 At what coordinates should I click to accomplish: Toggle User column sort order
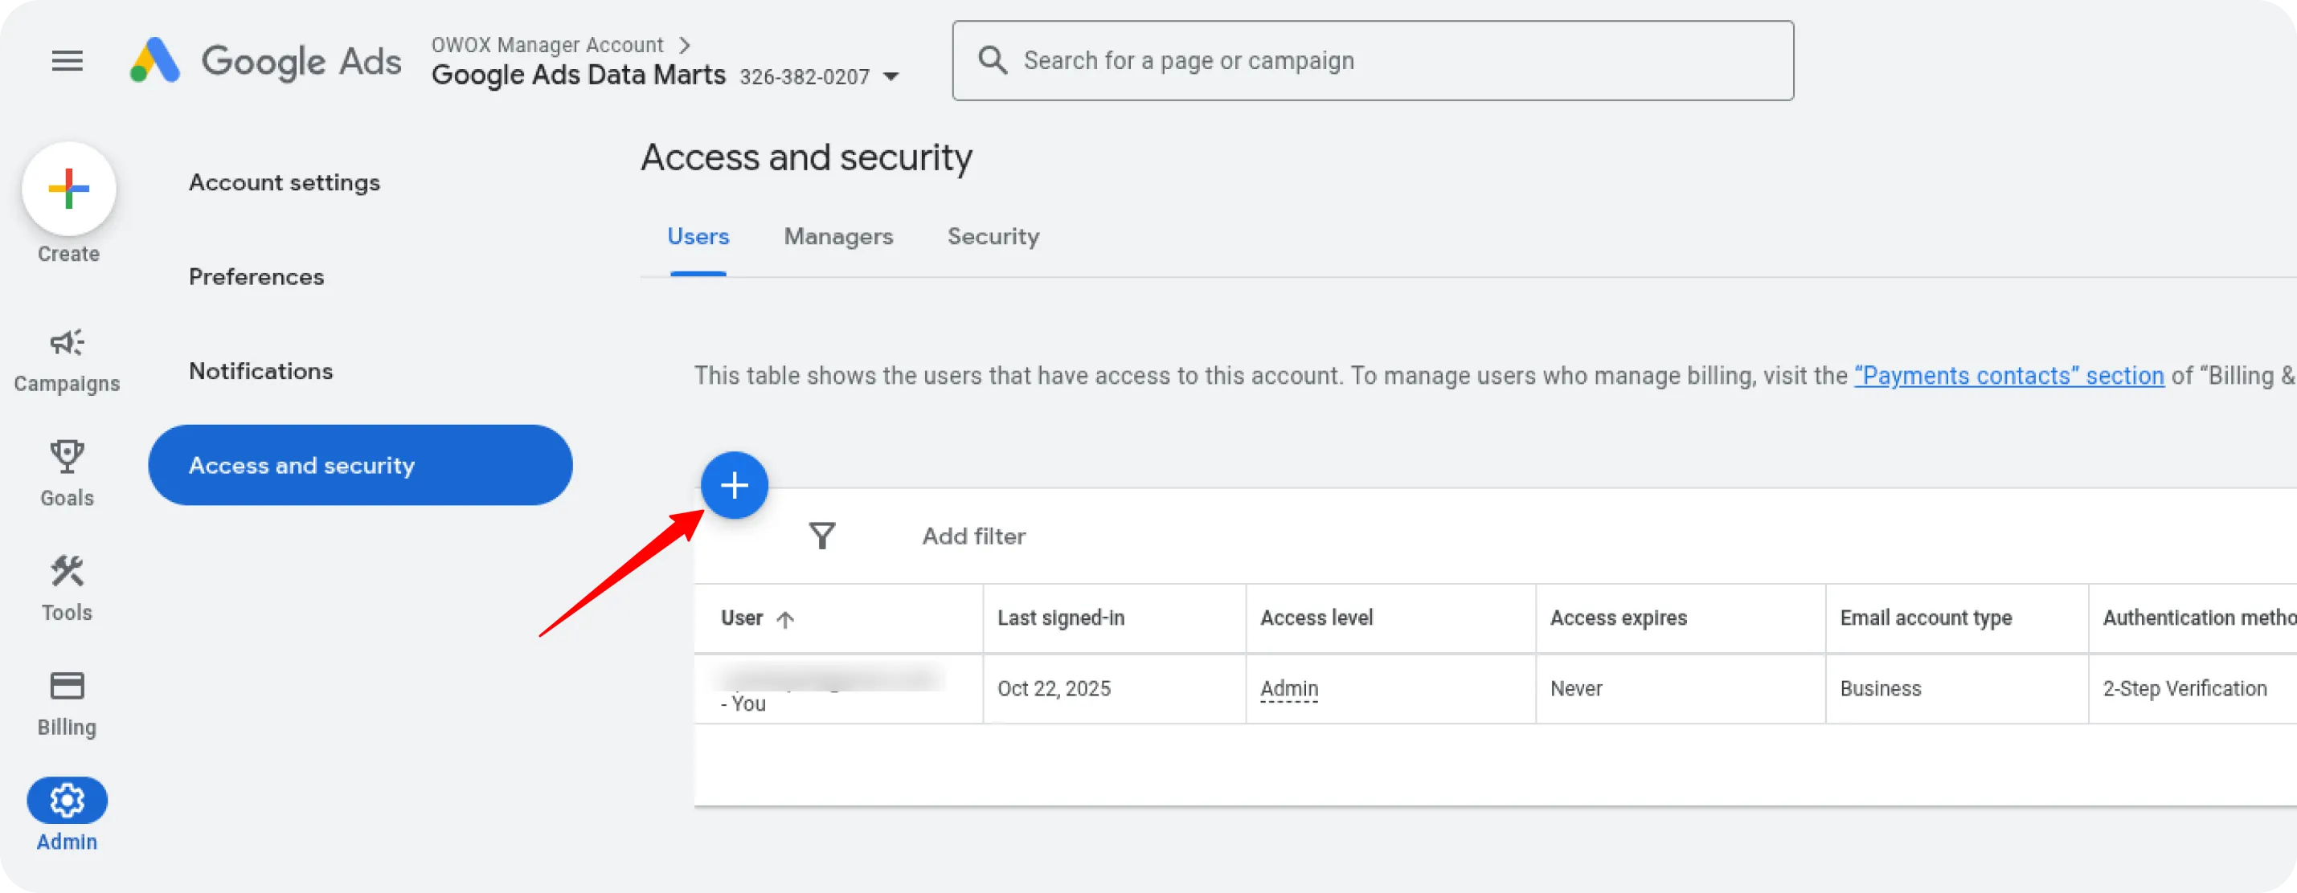[x=787, y=618]
